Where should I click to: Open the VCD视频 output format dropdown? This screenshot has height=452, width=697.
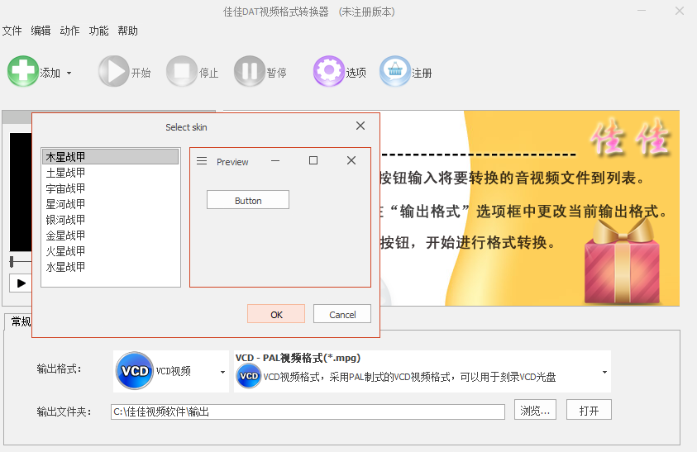coord(222,372)
